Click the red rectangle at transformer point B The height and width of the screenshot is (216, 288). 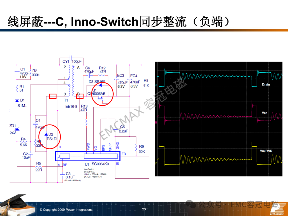click(80, 96)
